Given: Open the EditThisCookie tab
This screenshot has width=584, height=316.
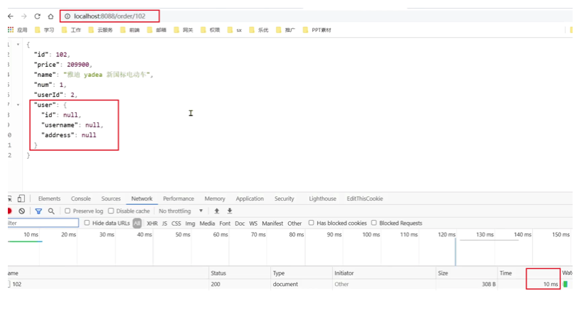Looking at the screenshot, I should (365, 199).
